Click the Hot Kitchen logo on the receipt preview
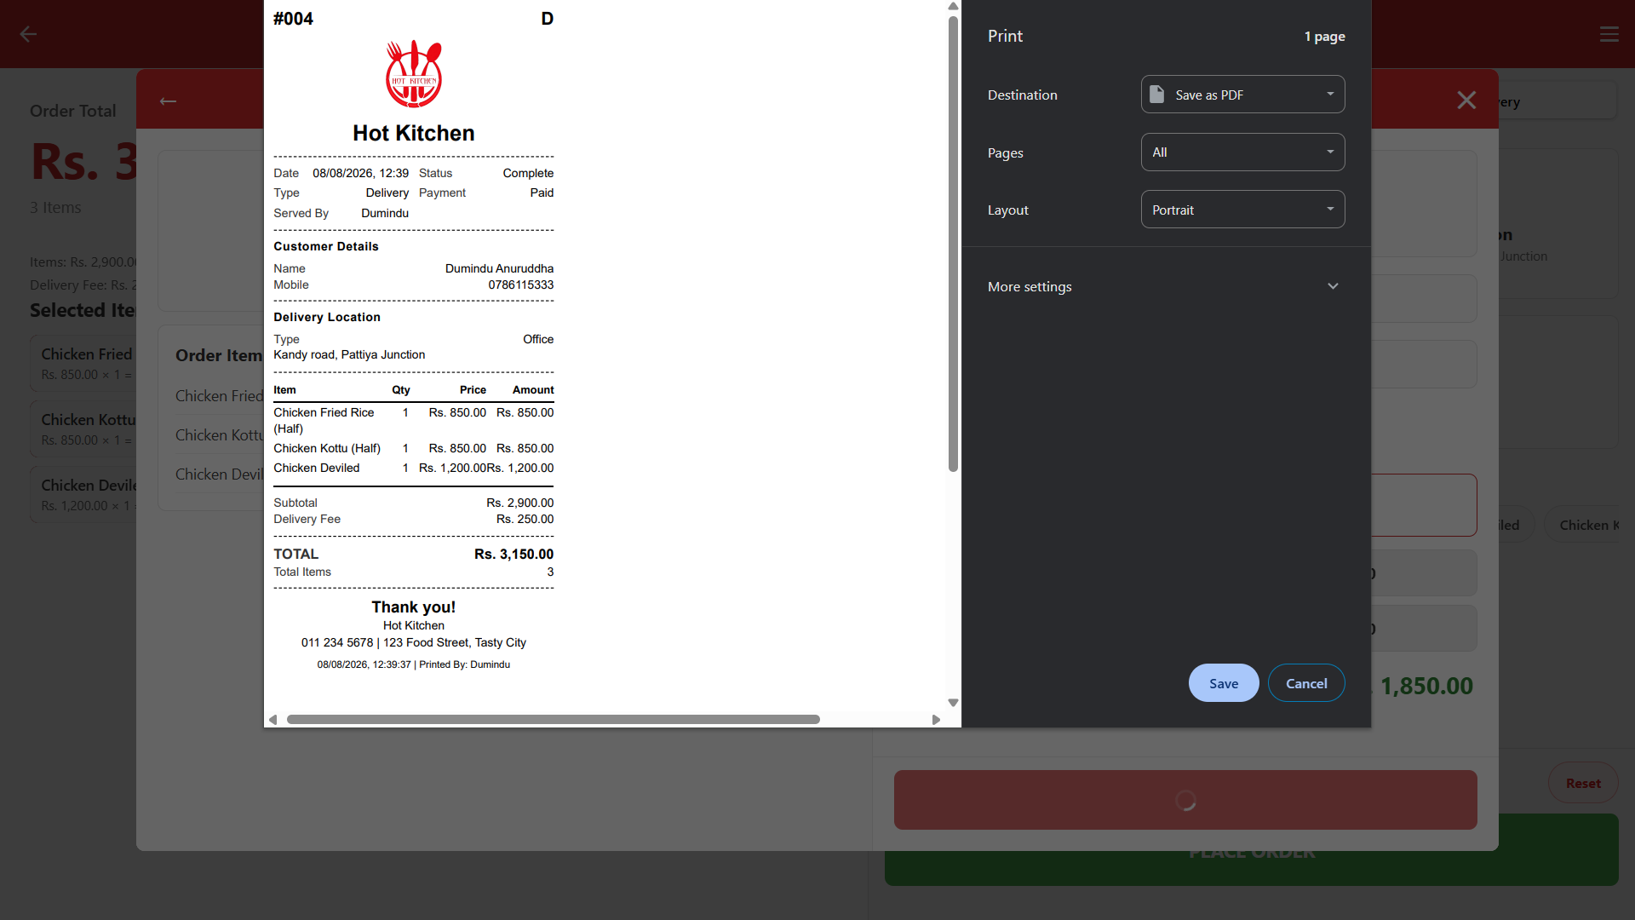The image size is (1635, 920). click(414, 73)
